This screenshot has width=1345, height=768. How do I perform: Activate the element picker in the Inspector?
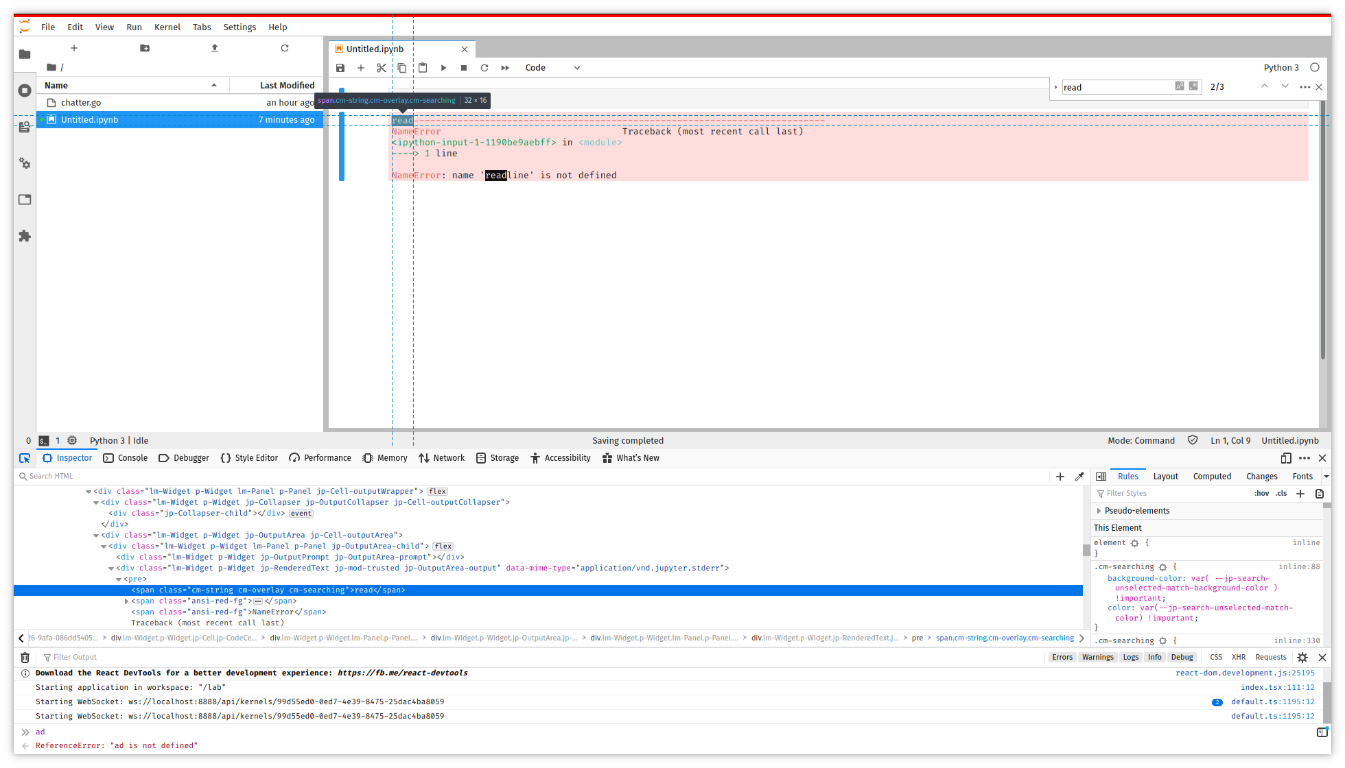pyautogui.click(x=25, y=457)
